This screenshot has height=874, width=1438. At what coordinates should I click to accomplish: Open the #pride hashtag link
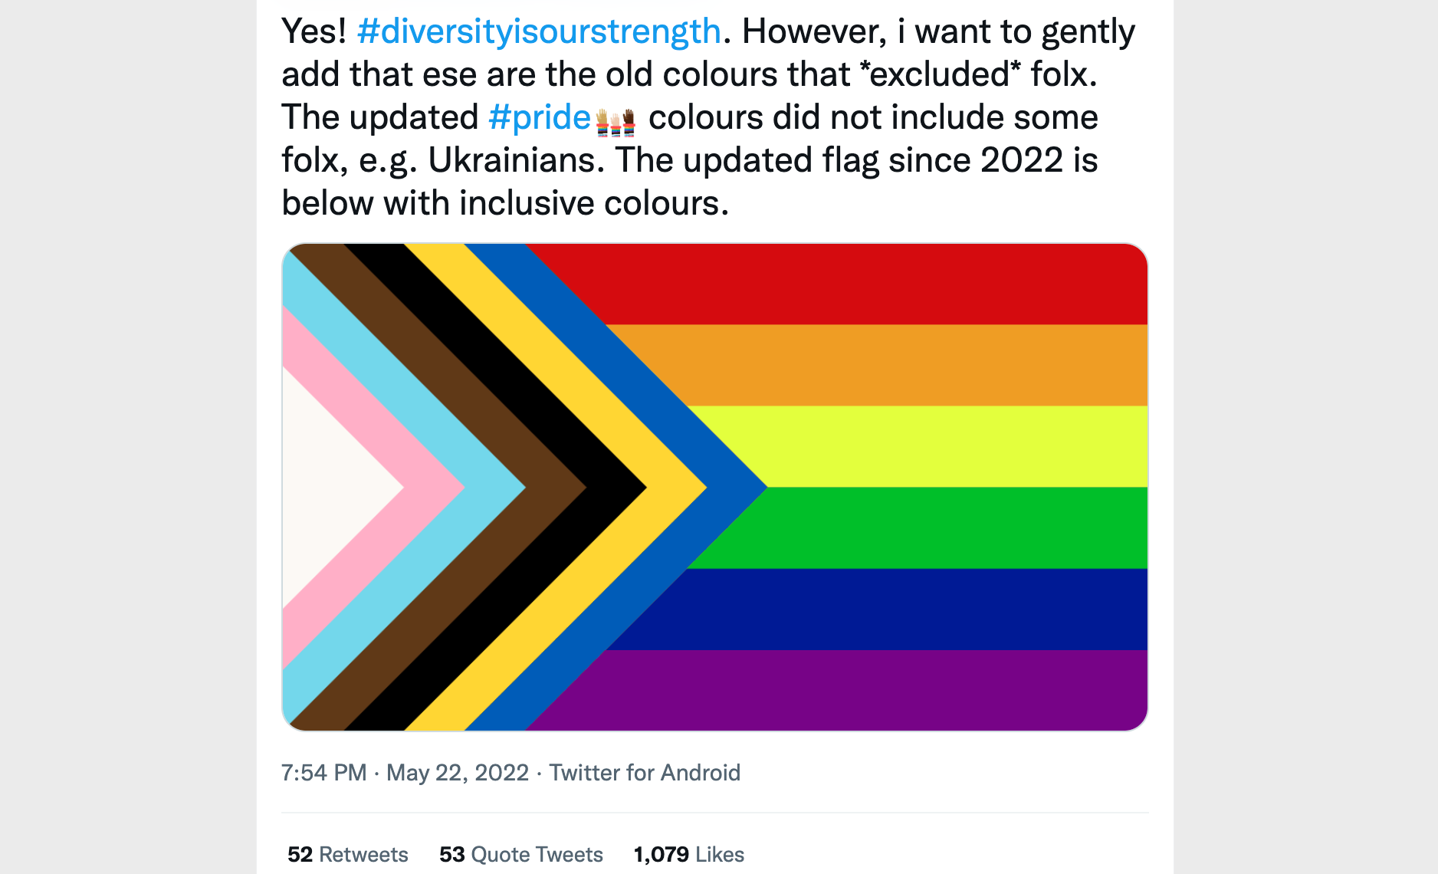(539, 118)
